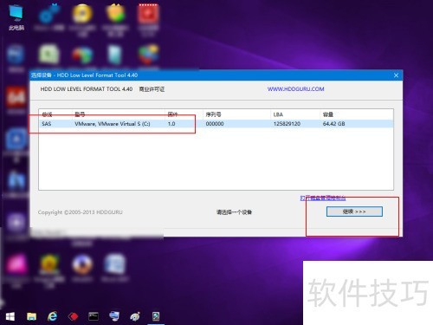Open the WWW.HDDGURU.COM link
Viewport: 433px width, 325px height.
pyautogui.click(x=295, y=89)
